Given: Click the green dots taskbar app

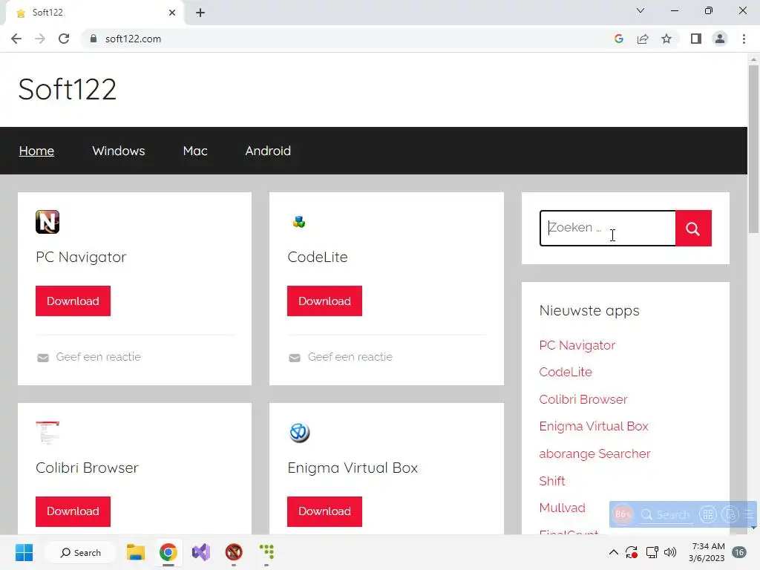Looking at the screenshot, I should 266,552.
